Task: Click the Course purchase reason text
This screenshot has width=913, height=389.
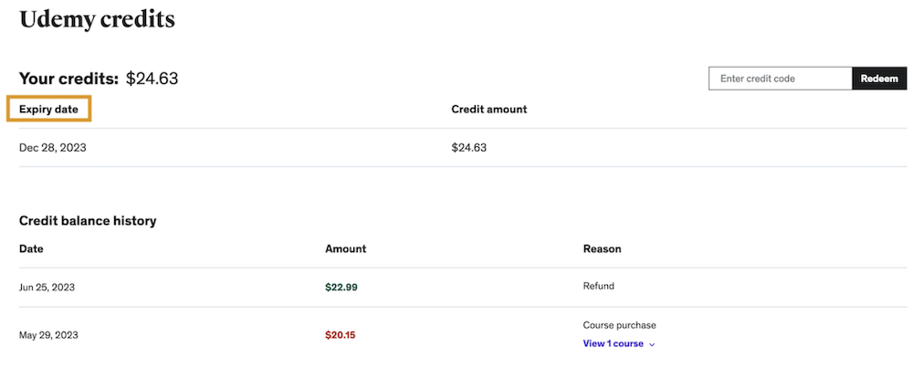Action: coord(620,325)
